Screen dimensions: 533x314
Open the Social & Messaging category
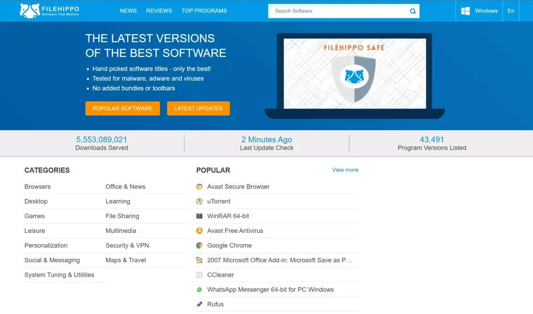(x=52, y=260)
